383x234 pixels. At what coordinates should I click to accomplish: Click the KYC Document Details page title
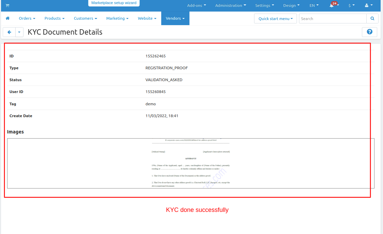65,32
